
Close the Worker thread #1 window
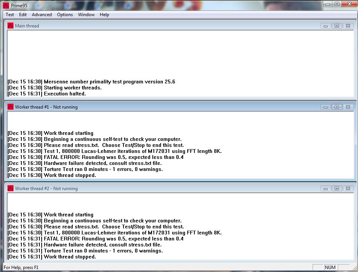pos(348,107)
